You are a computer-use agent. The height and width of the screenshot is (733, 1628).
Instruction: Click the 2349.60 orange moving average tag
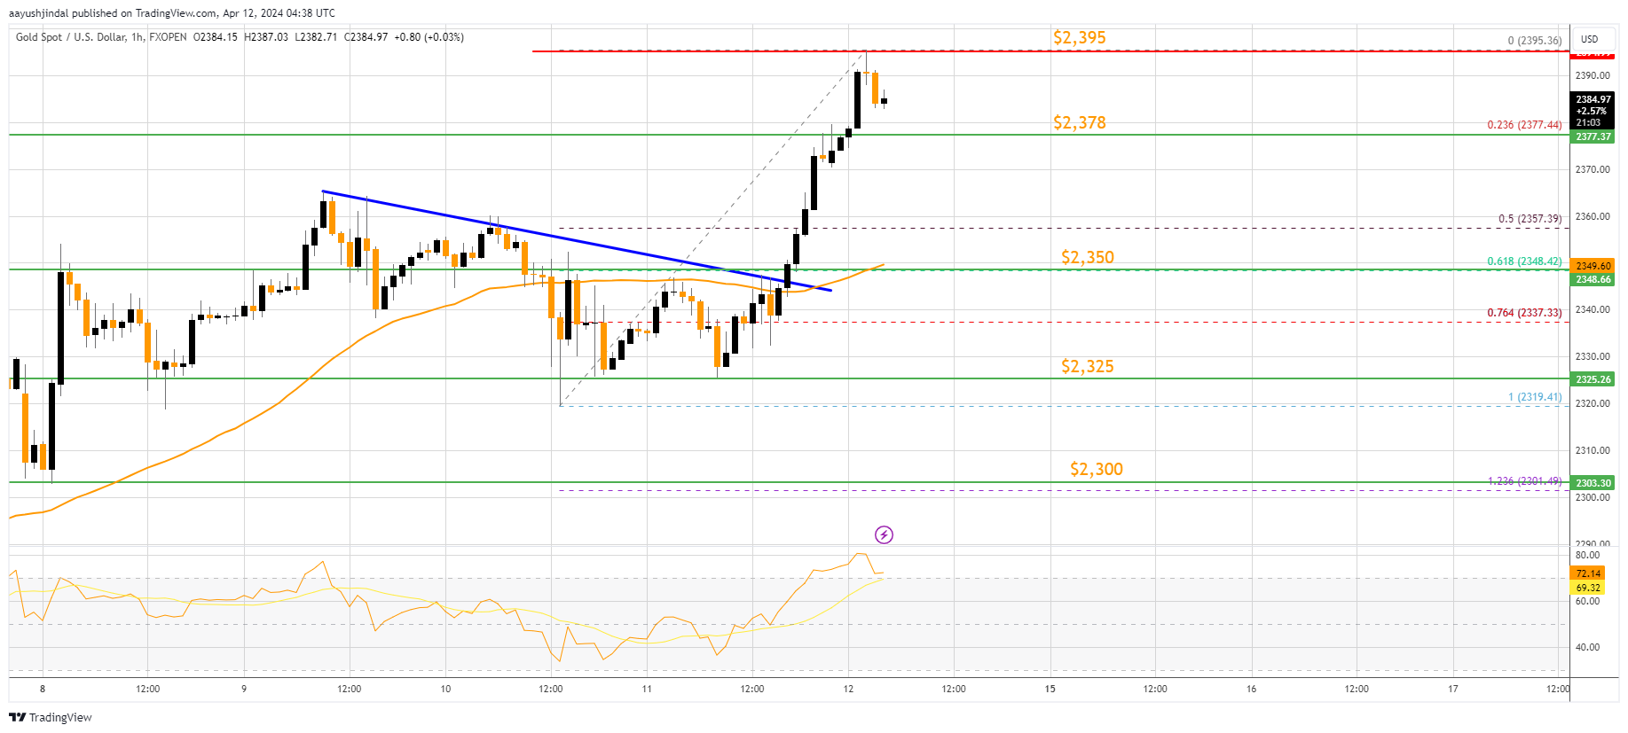(1593, 266)
